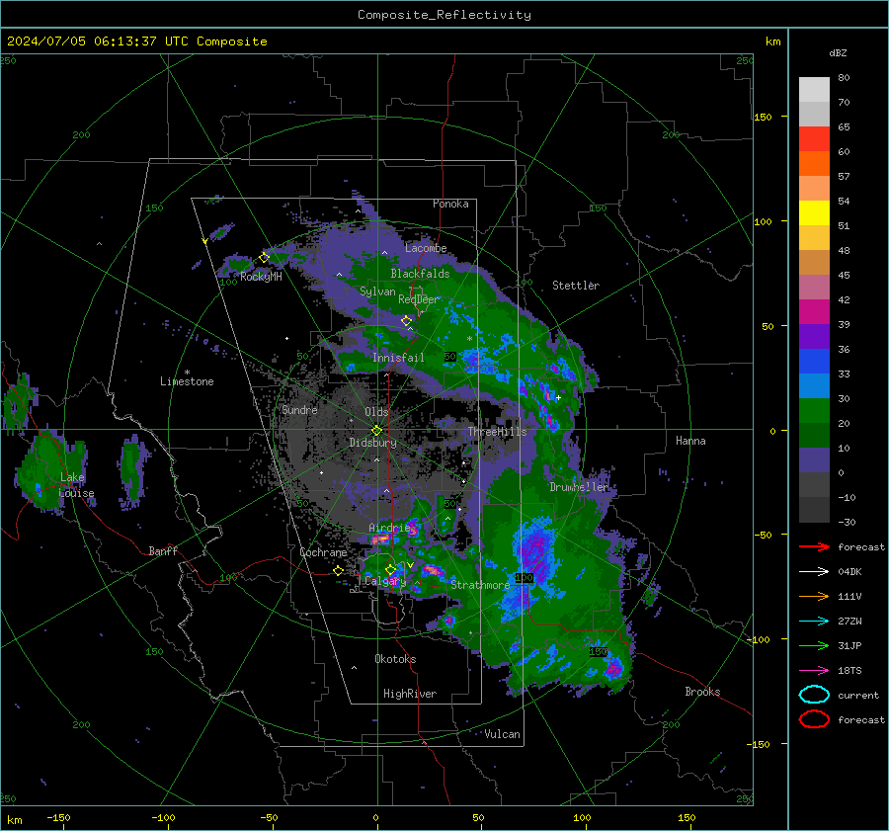Click the light gray 80-70 dBZ swatch
This screenshot has width=889, height=831.
click(814, 90)
